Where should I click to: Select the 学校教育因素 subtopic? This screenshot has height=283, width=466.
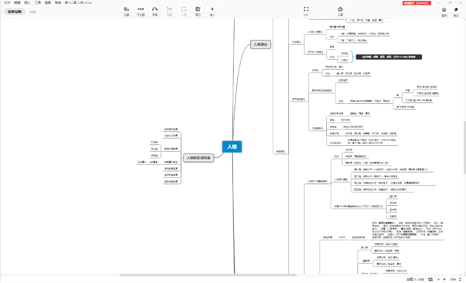pyautogui.click(x=171, y=169)
